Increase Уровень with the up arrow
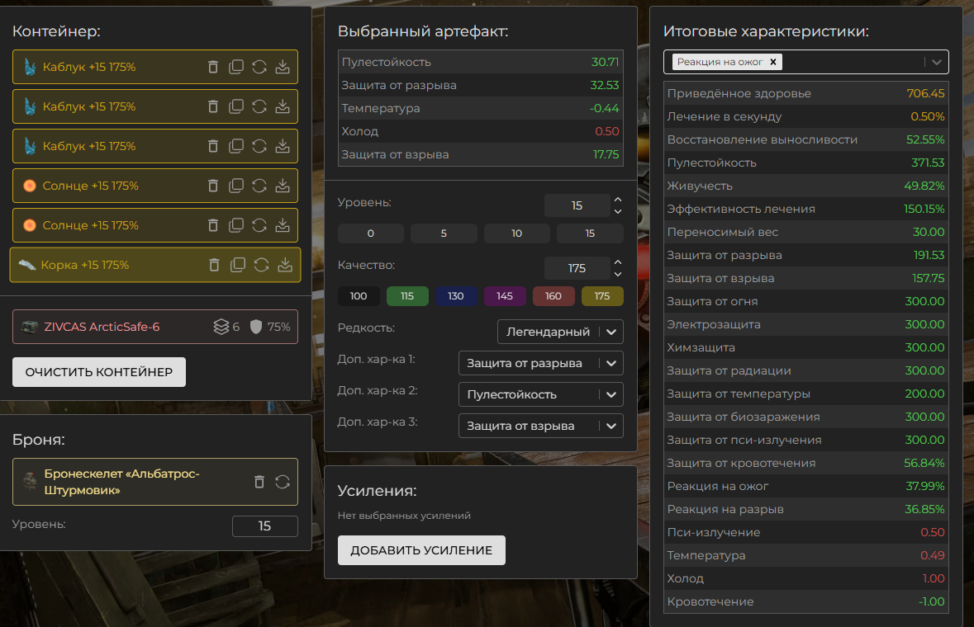Viewport: 974px width, 627px height. pos(618,200)
